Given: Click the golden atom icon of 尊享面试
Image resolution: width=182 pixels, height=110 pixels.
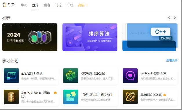Looking at the screenshot, I should click(130, 97).
